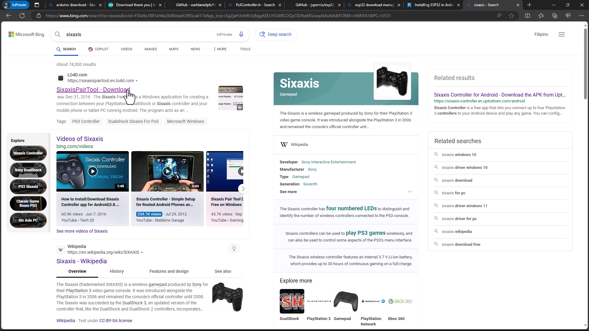589x331 pixels.
Task: Click the lightbulb feedback icon near Wikipedia result
Action: pos(234,248)
